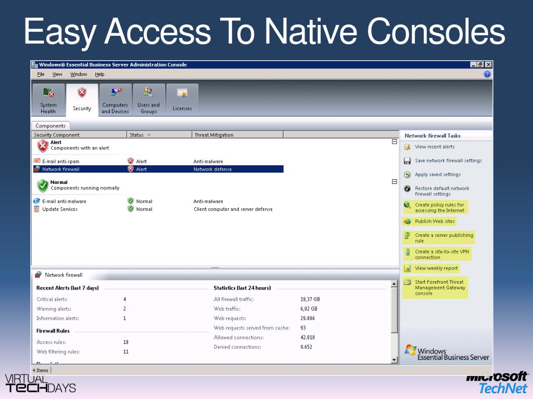Click details pane scroll up arrow
The height and width of the screenshot is (399, 533).
pos(394,284)
